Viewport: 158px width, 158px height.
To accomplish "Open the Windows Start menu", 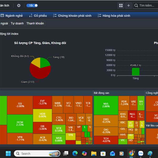I will tap(8, 154).
